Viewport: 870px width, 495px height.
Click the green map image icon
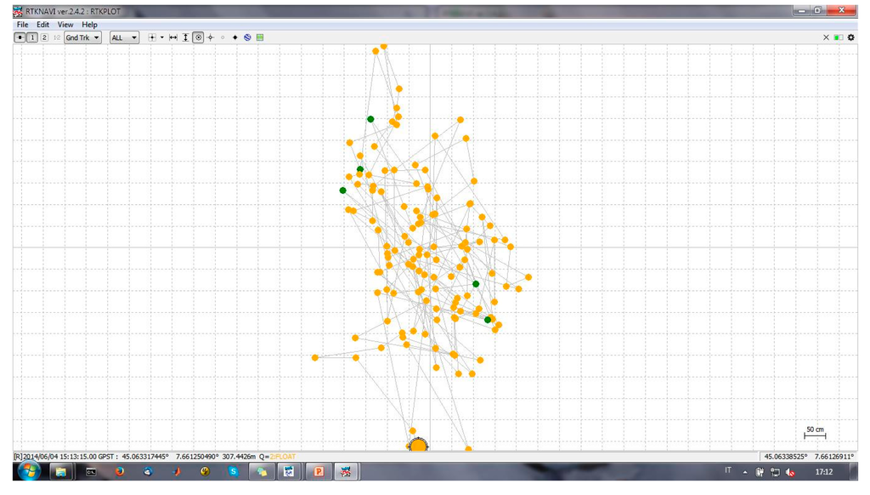point(260,37)
